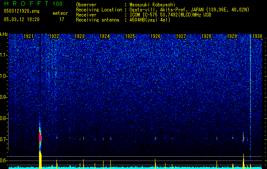The height and width of the screenshot is (169, 267).
Task: Click the 0.8 kHz axis label
Action: (4, 118)
